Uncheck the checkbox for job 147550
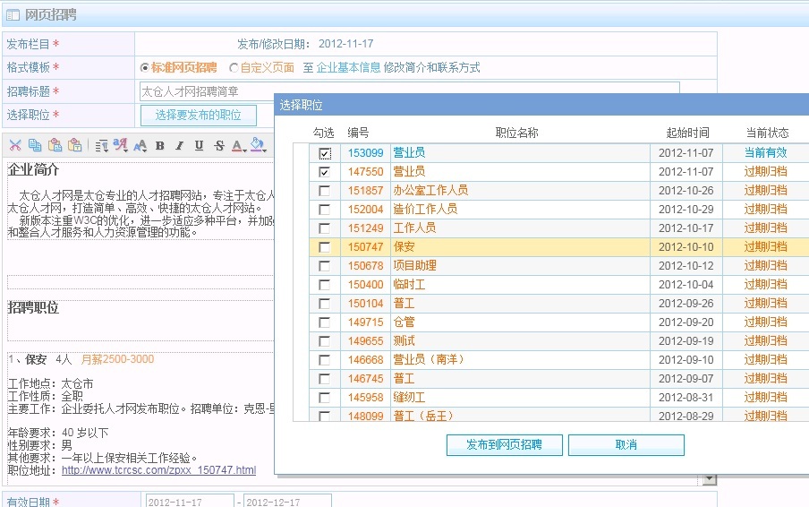This screenshot has width=809, height=507. 324,172
